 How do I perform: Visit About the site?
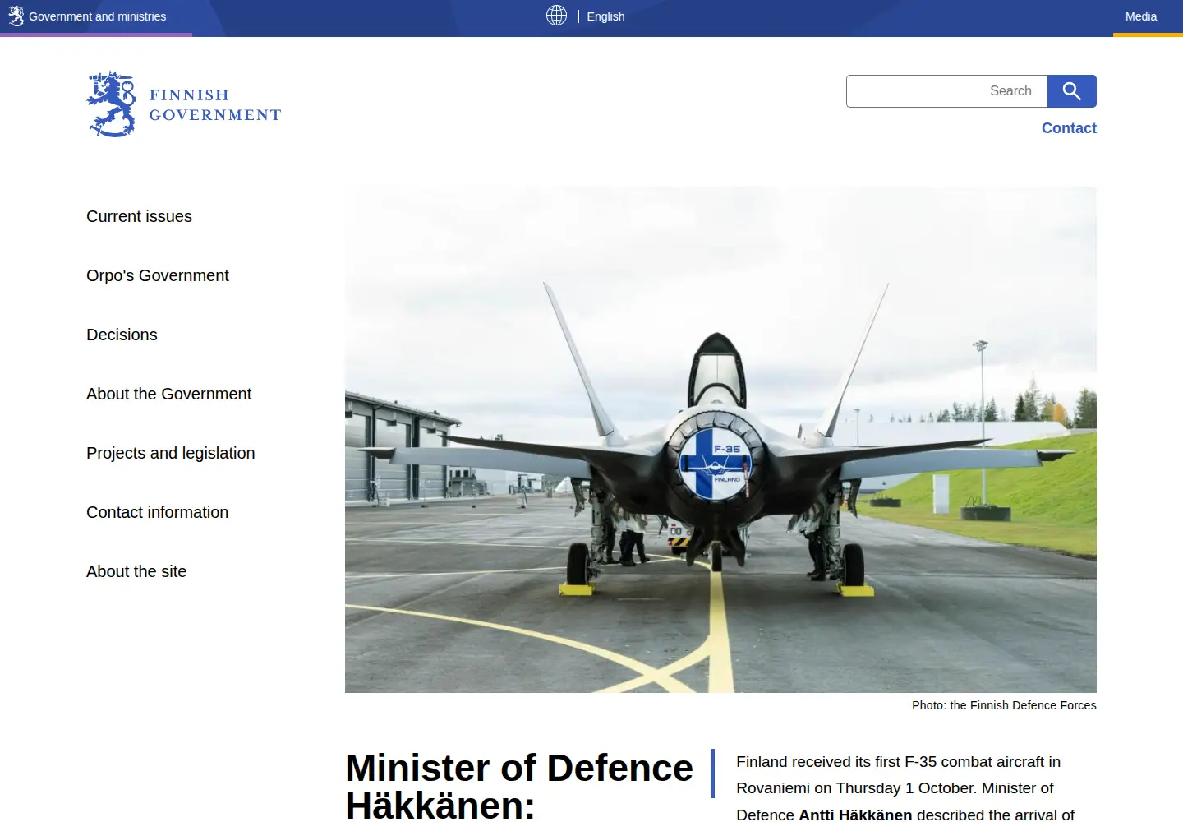[136, 571]
